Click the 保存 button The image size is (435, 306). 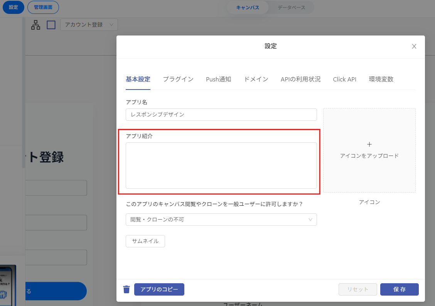[399, 289]
